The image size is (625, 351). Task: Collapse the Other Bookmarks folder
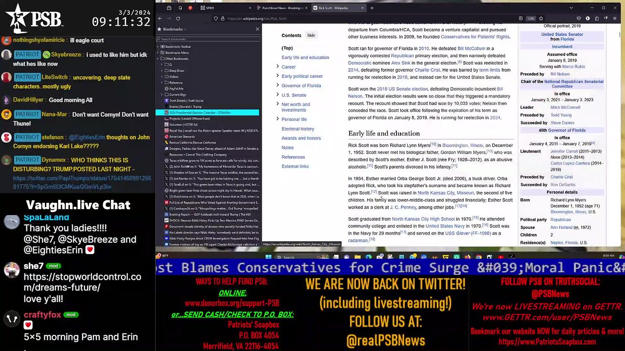click(158, 58)
